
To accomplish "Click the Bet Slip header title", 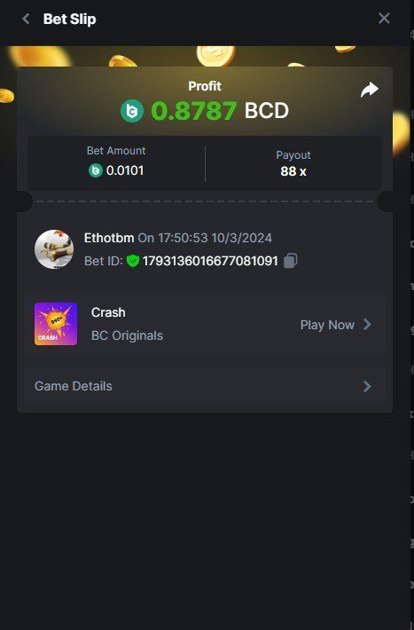I will [x=69, y=19].
